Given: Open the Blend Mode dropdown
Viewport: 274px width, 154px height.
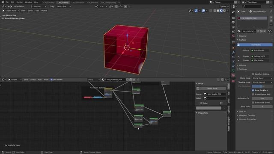Looking at the screenshot, I should tap(262, 78).
